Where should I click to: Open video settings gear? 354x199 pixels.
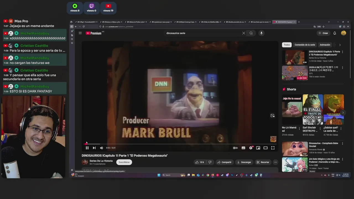(251, 148)
